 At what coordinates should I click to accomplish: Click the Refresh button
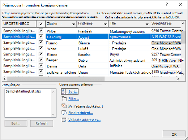pyautogui.click(x=42, y=123)
